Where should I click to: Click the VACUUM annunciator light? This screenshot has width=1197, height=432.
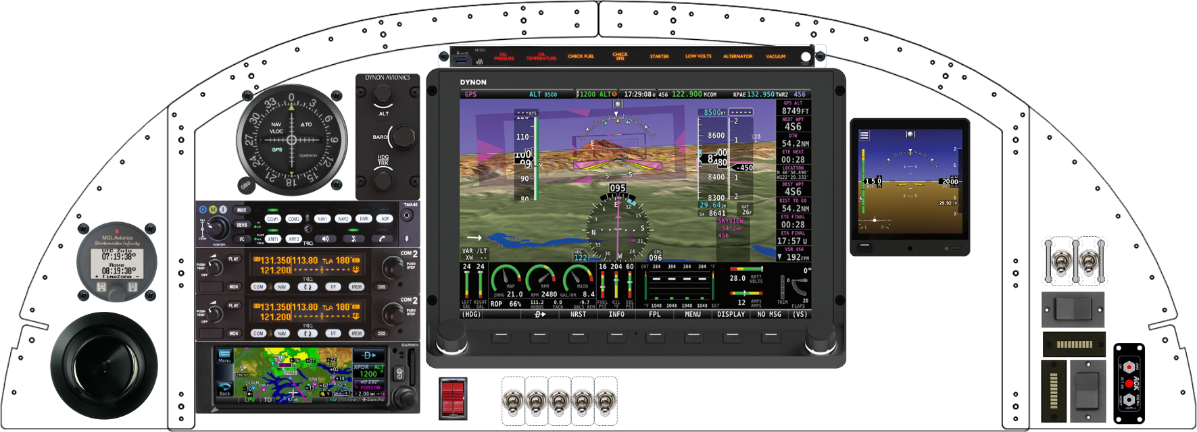tap(776, 57)
